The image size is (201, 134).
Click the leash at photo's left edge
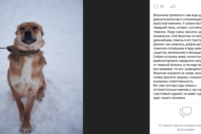(x=3, y=48)
